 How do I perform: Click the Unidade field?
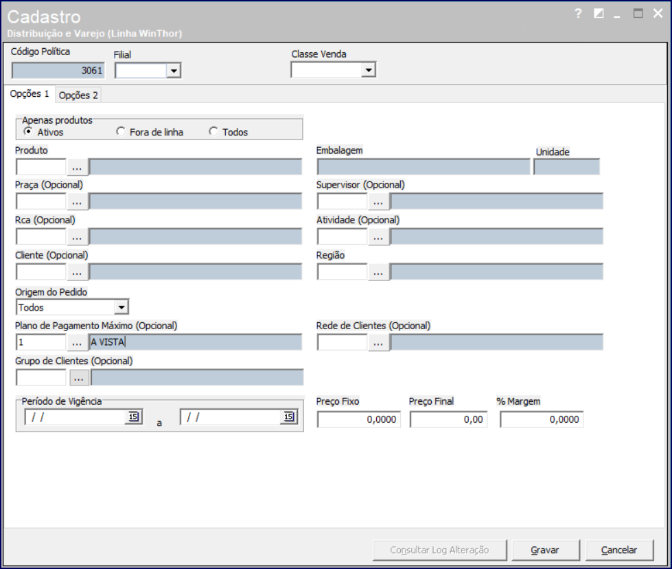[x=566, y=167]
